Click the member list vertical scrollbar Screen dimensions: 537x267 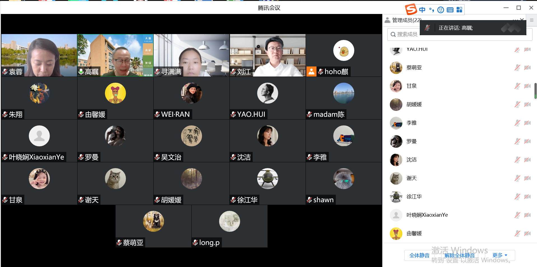(535, 91)
